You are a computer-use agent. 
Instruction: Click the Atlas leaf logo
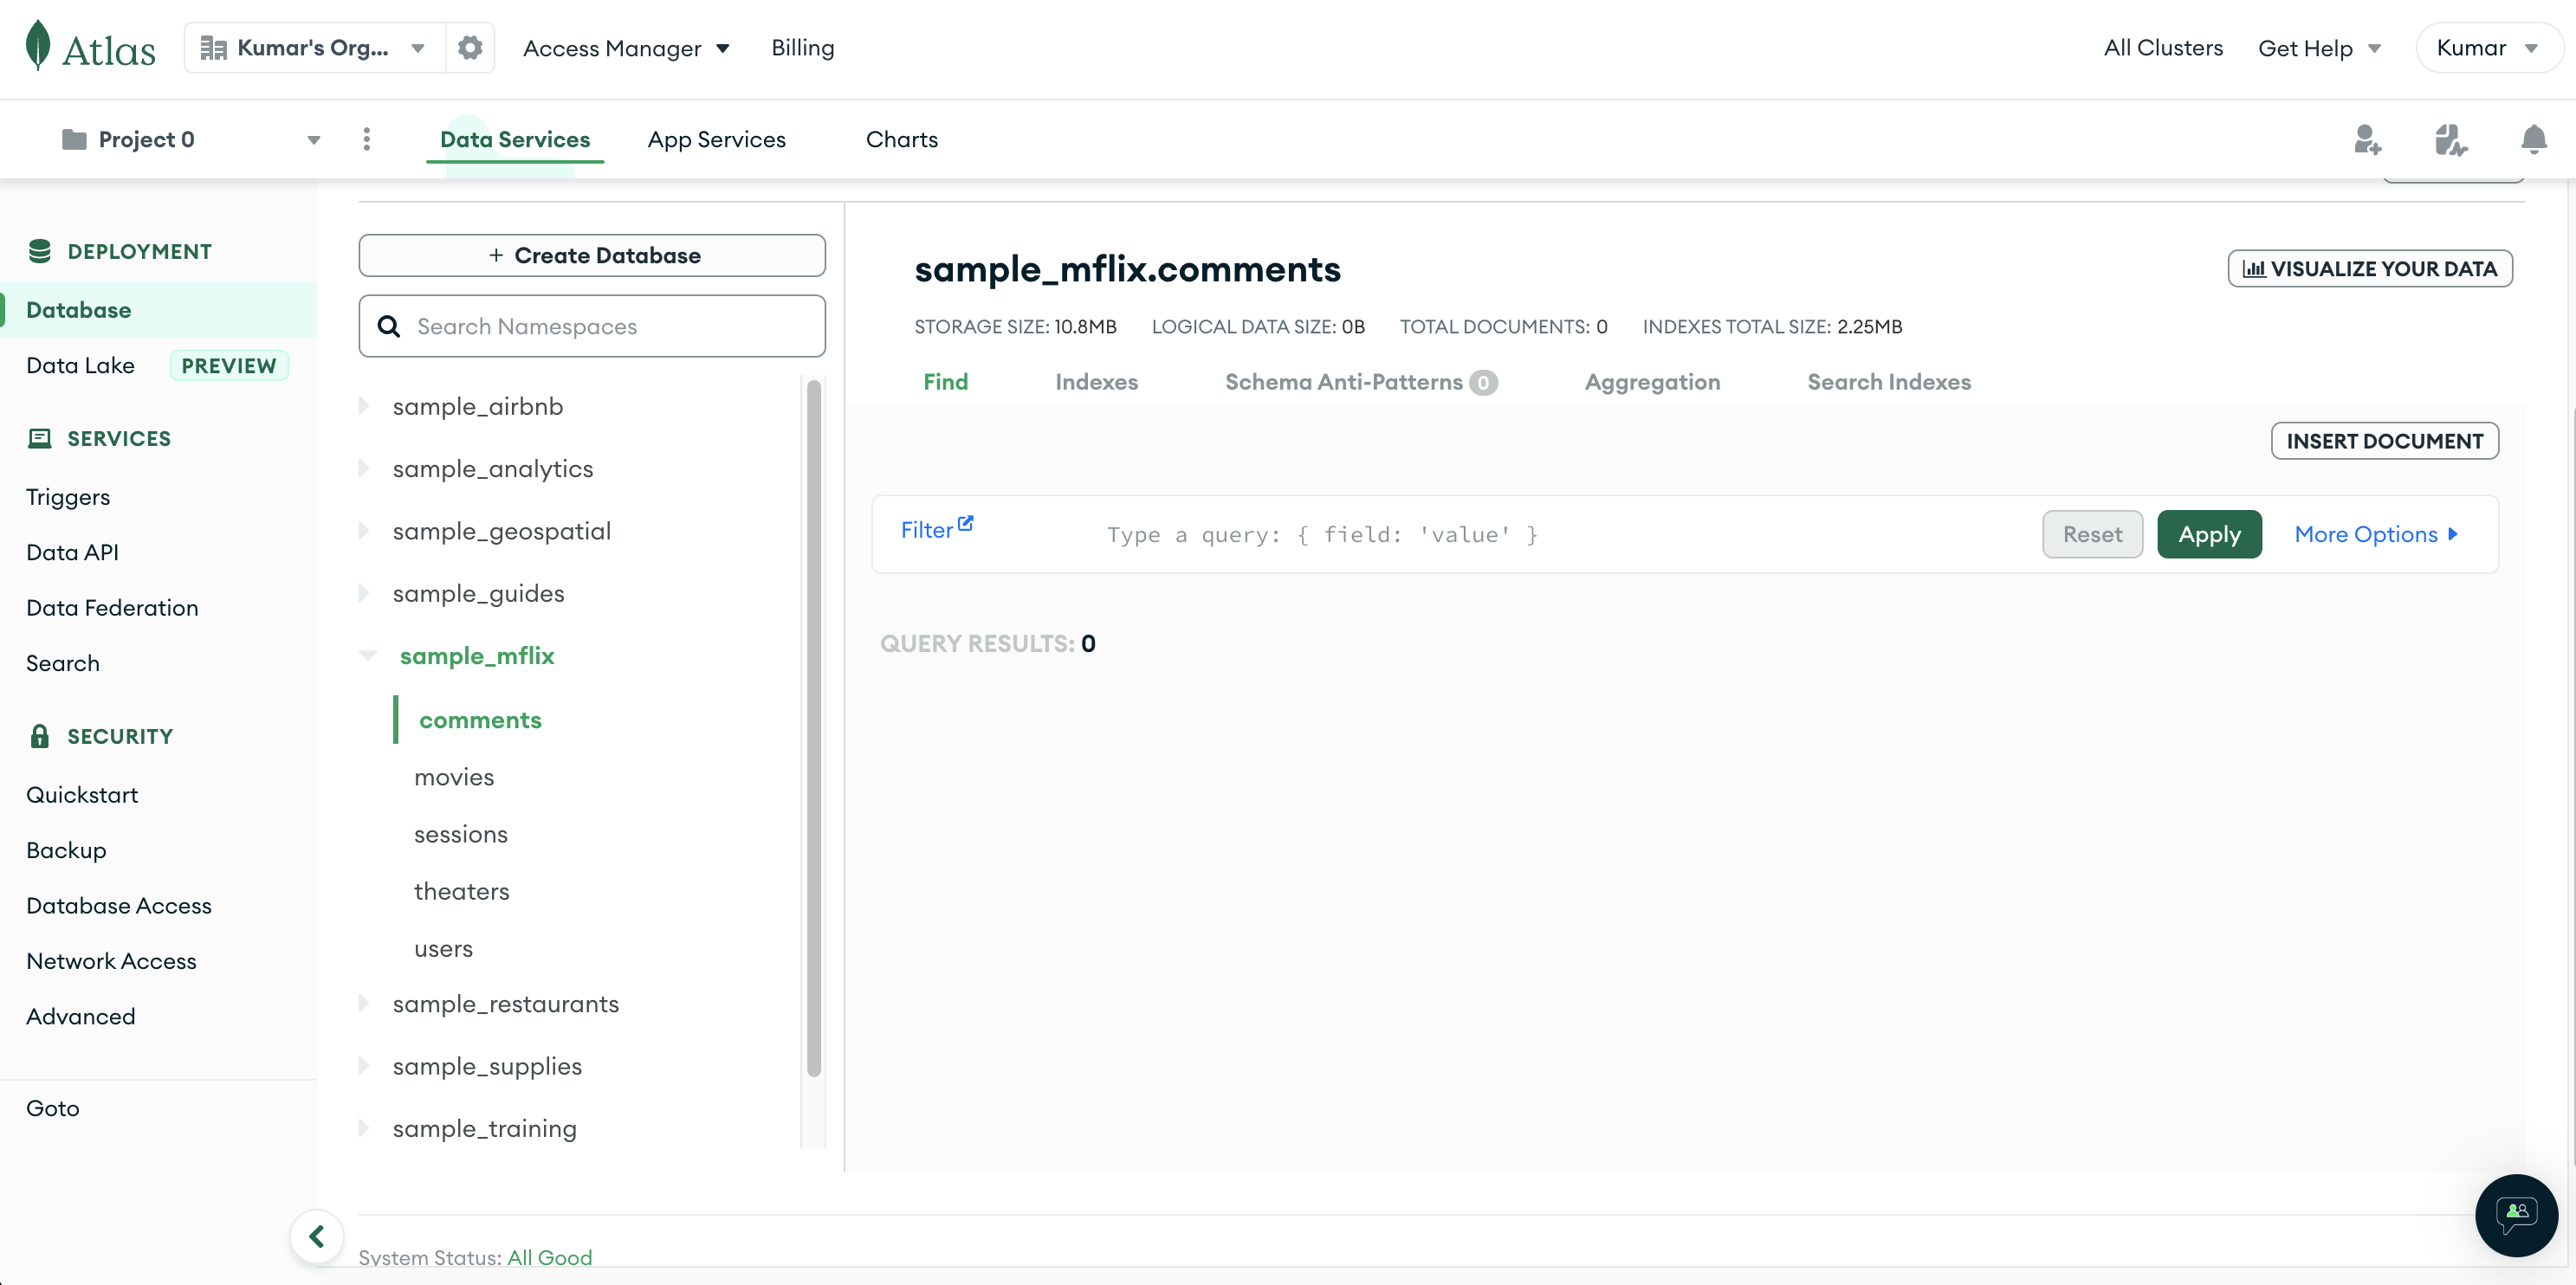pos(38,46)
